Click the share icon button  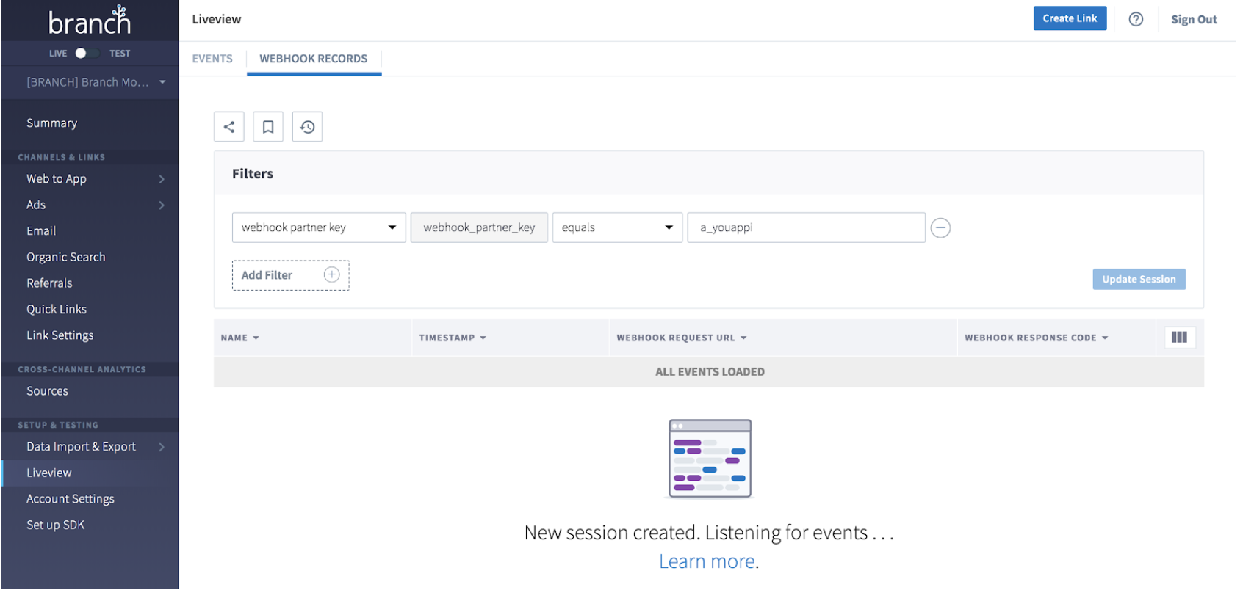229,127
